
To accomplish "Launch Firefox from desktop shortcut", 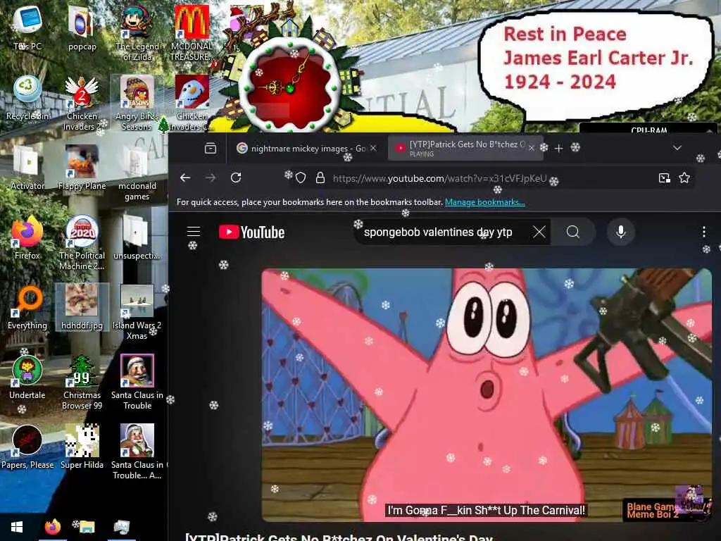I will click(x=27, y=237).
